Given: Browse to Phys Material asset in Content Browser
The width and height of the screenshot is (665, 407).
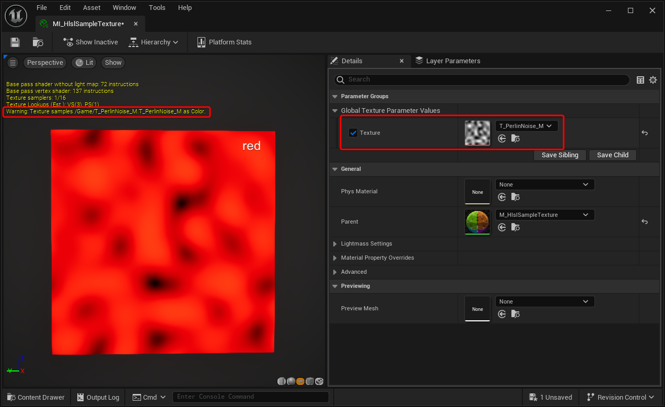Looking at the screenshot, I should [516, 197].
